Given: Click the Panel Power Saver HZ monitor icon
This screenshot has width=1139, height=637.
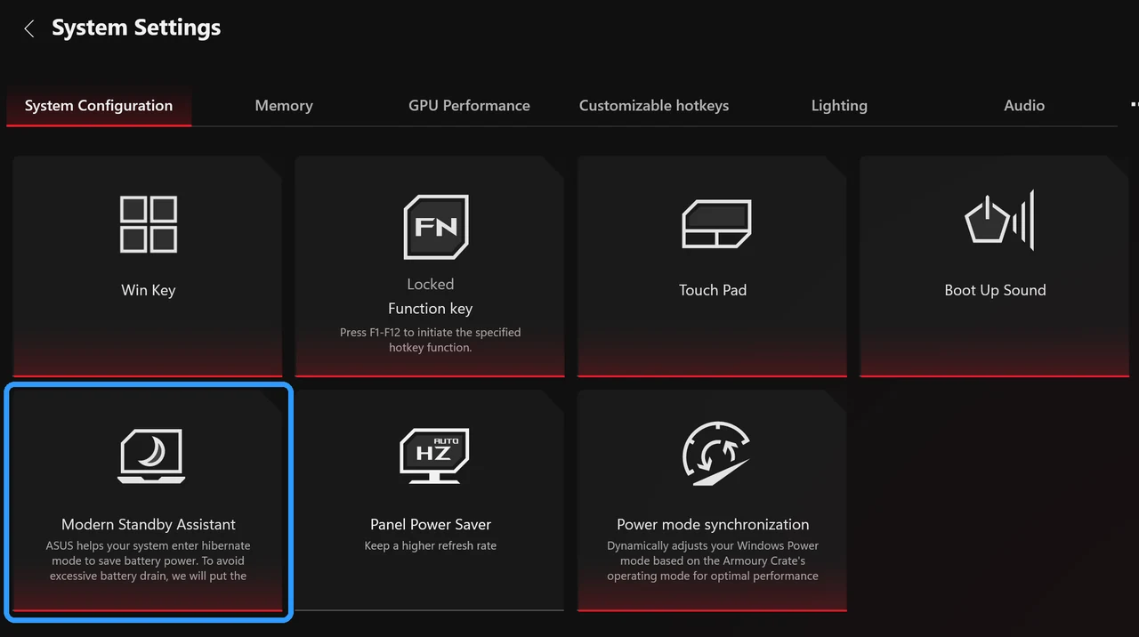Looking at the screenshot, I should (x=434, y=456).
